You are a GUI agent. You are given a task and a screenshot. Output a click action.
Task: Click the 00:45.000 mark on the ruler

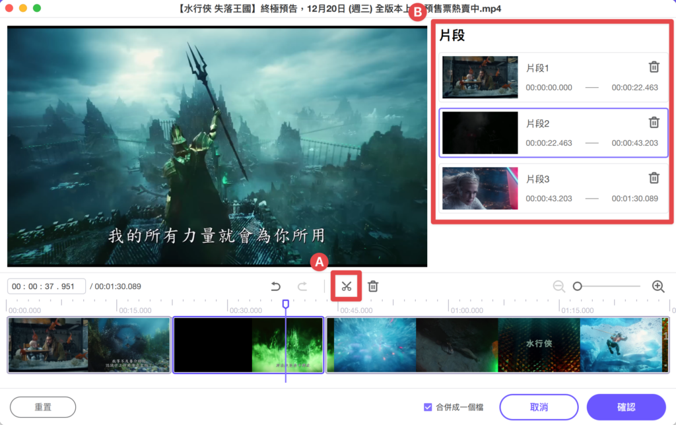click(356, 310)
